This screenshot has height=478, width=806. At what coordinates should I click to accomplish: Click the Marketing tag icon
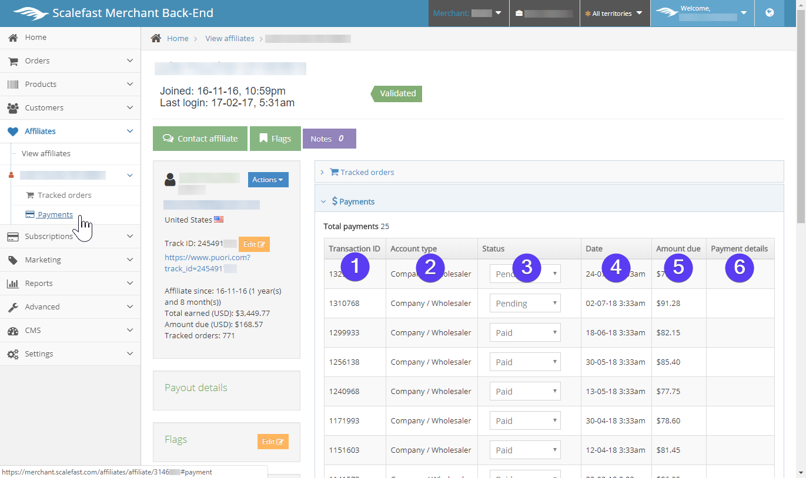pyautogui.click(x=12, y=260)
